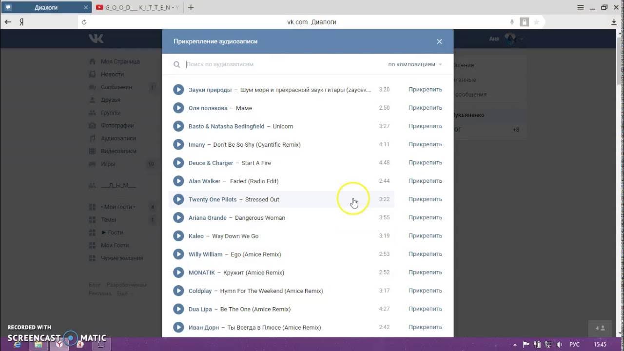The height and width of the screenshot is (351, 624).
Task: Open a new browser tab
Action: pyautogui.click(x=191, y=7)
